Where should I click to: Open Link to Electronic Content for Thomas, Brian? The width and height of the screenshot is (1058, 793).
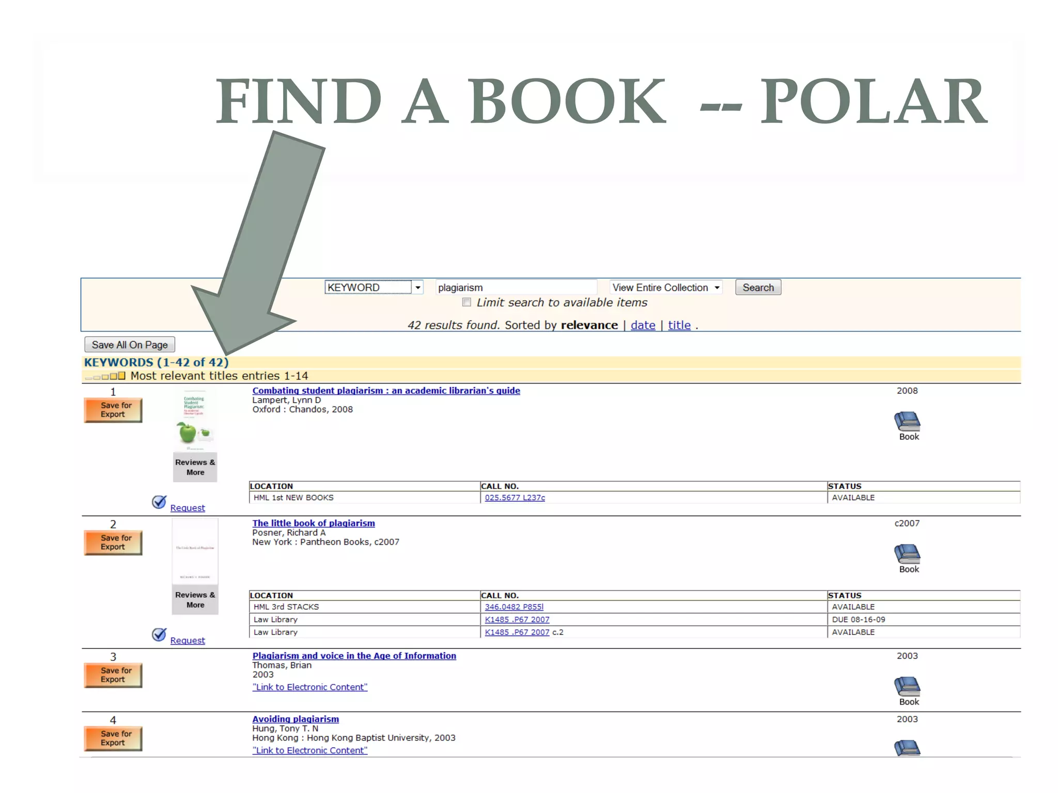pyautogui.click(x=310, y=687)
